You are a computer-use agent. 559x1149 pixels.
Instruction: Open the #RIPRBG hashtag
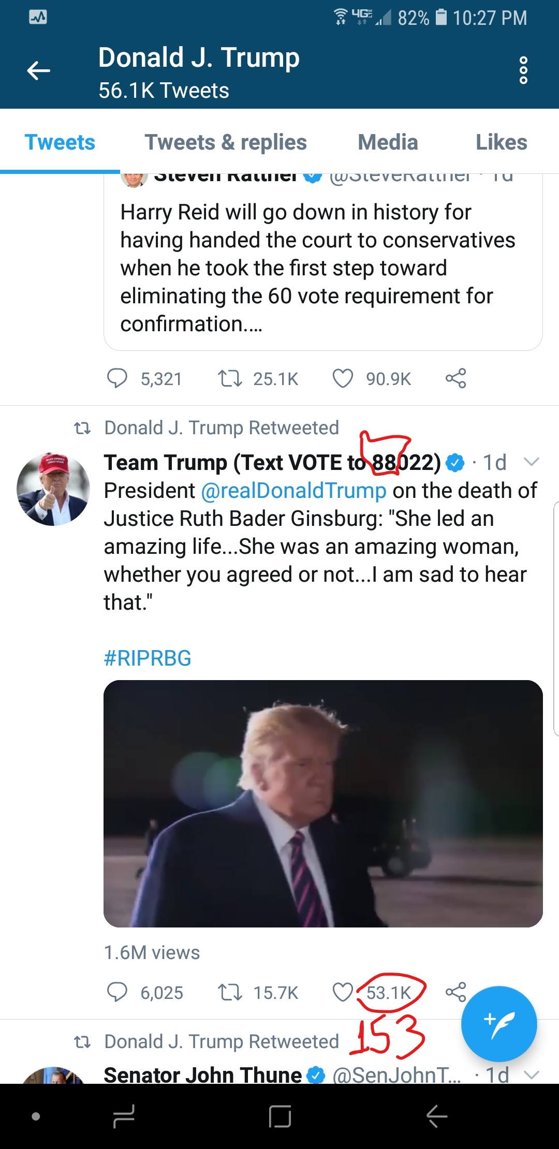pos(148,658)
